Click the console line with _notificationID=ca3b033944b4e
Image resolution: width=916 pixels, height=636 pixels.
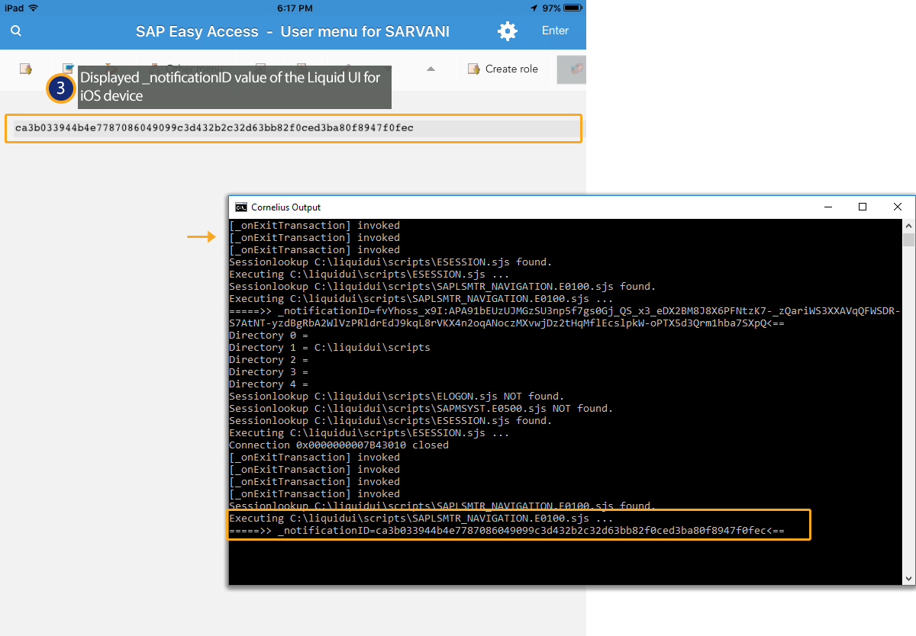[507, 531]
